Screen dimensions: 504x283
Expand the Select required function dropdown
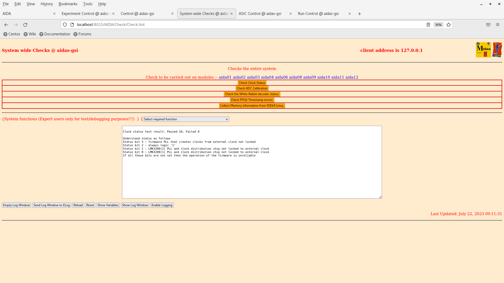coord(186,119)
